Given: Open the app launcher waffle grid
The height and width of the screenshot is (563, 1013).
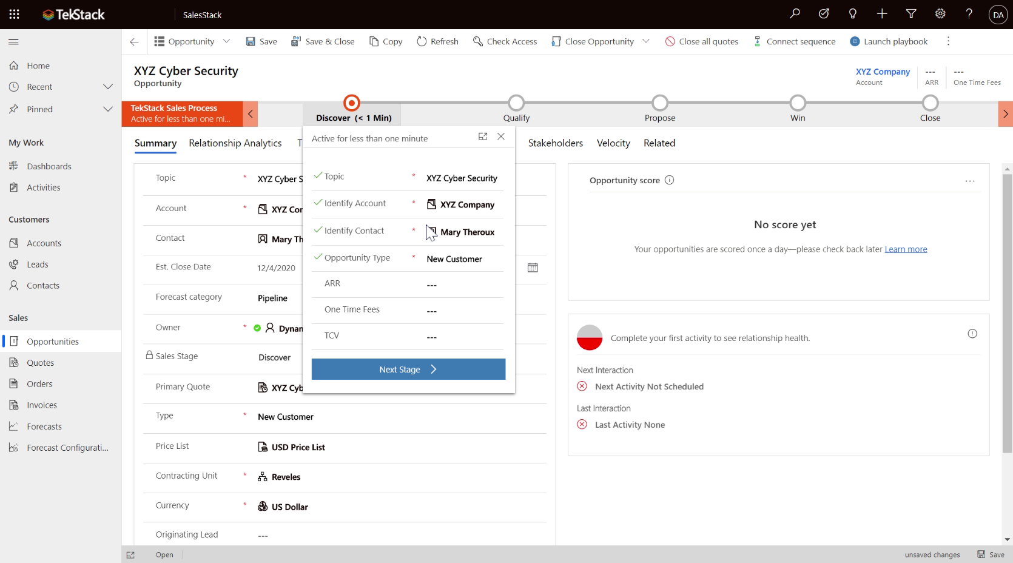Looking at the screenshot, I should [14, 14].
